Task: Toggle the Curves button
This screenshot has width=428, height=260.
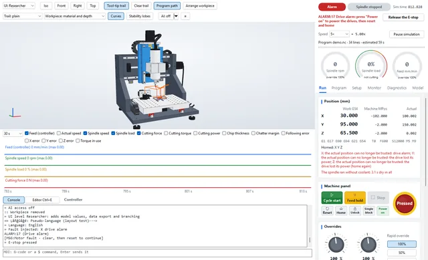Action: [x=116, y=16]
